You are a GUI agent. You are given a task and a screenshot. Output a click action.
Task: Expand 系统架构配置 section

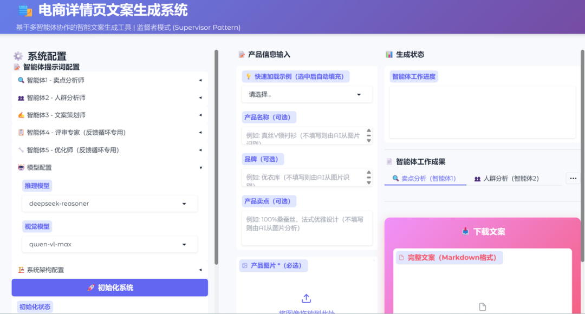click(109, 270)
